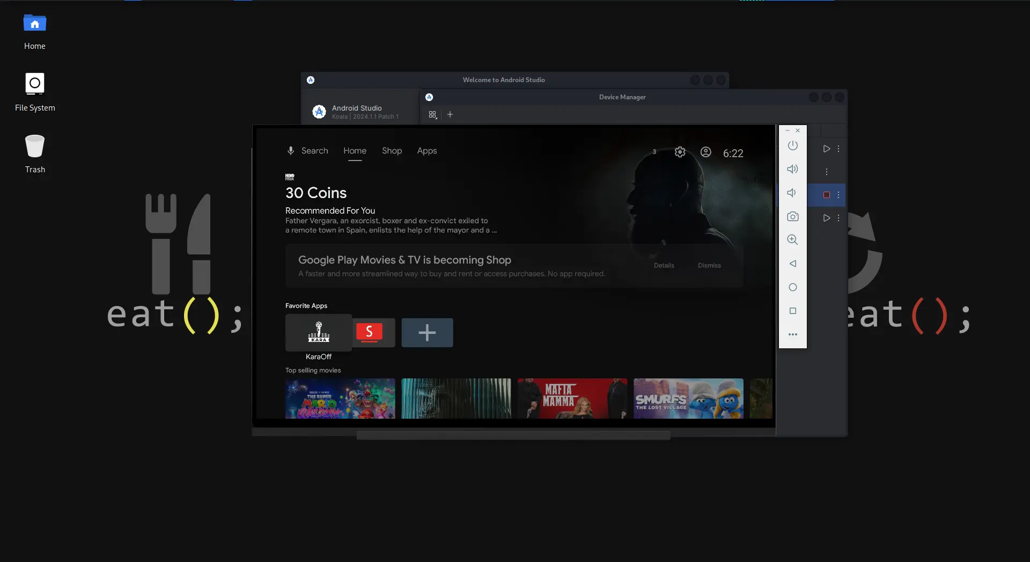Click the Recommended For You label
This screenshot has width=1030, height=562.
330,210
